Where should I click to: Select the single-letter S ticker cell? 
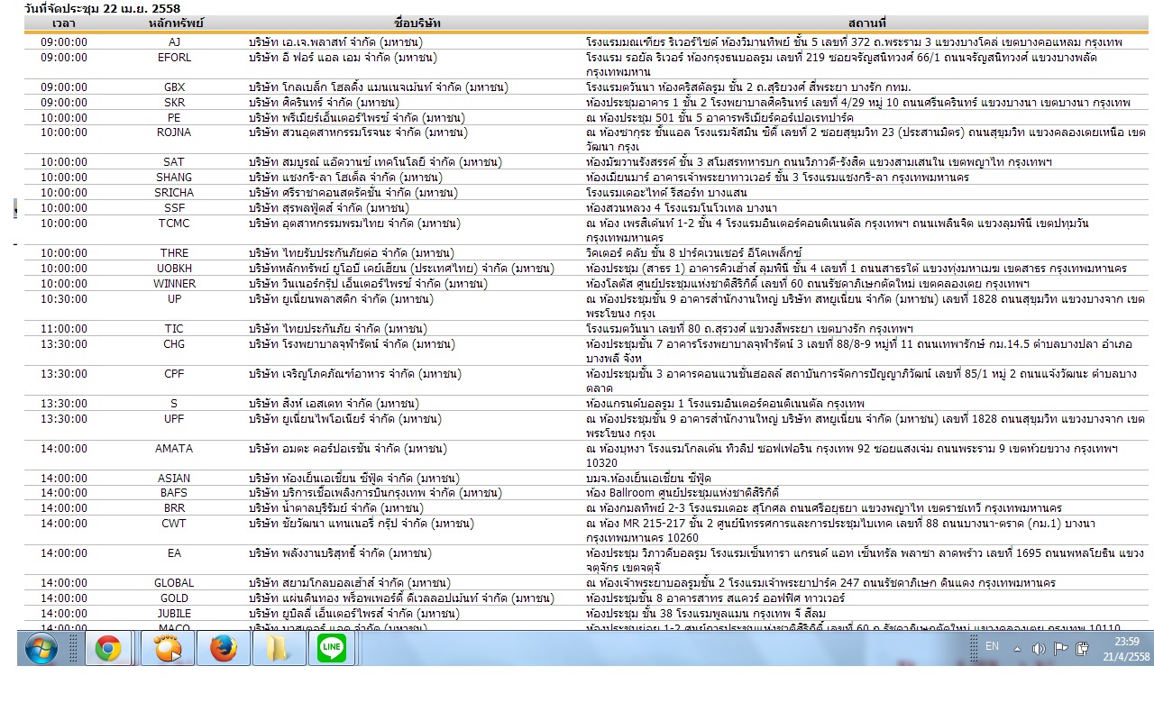click(175, 404)
